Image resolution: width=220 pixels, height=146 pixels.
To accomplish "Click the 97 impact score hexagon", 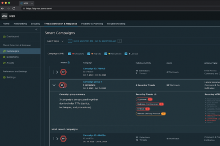I will pos(63,72).
